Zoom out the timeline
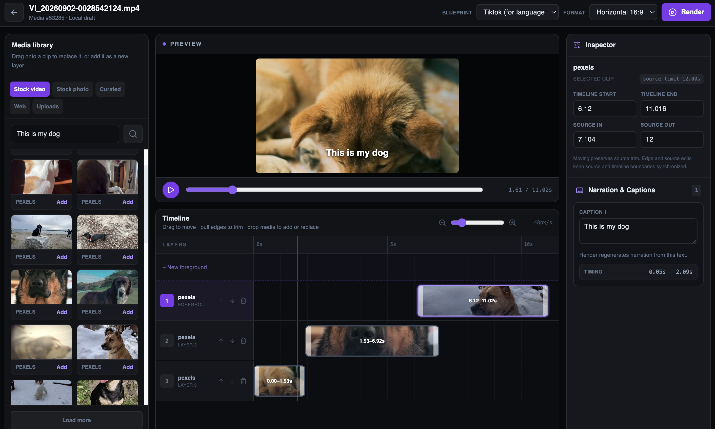Screen dimensions: 715x429 tap(442, 223)
